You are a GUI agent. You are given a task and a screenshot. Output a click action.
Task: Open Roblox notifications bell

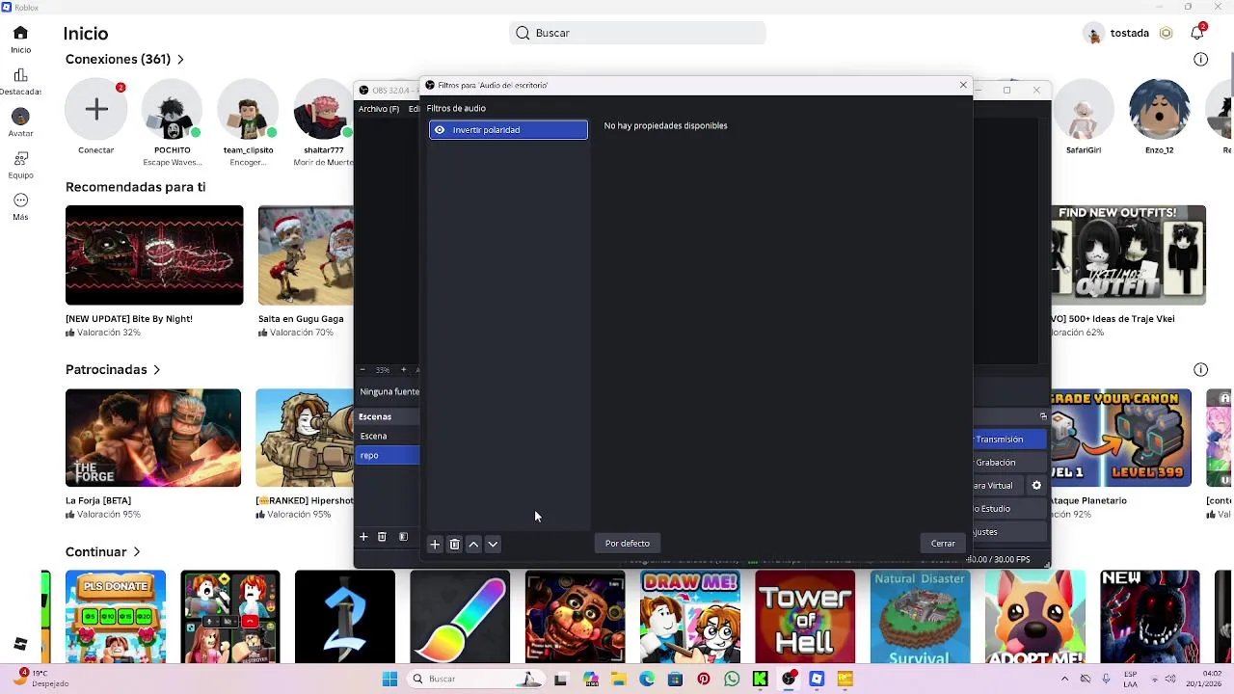[x=1197, y=33]
